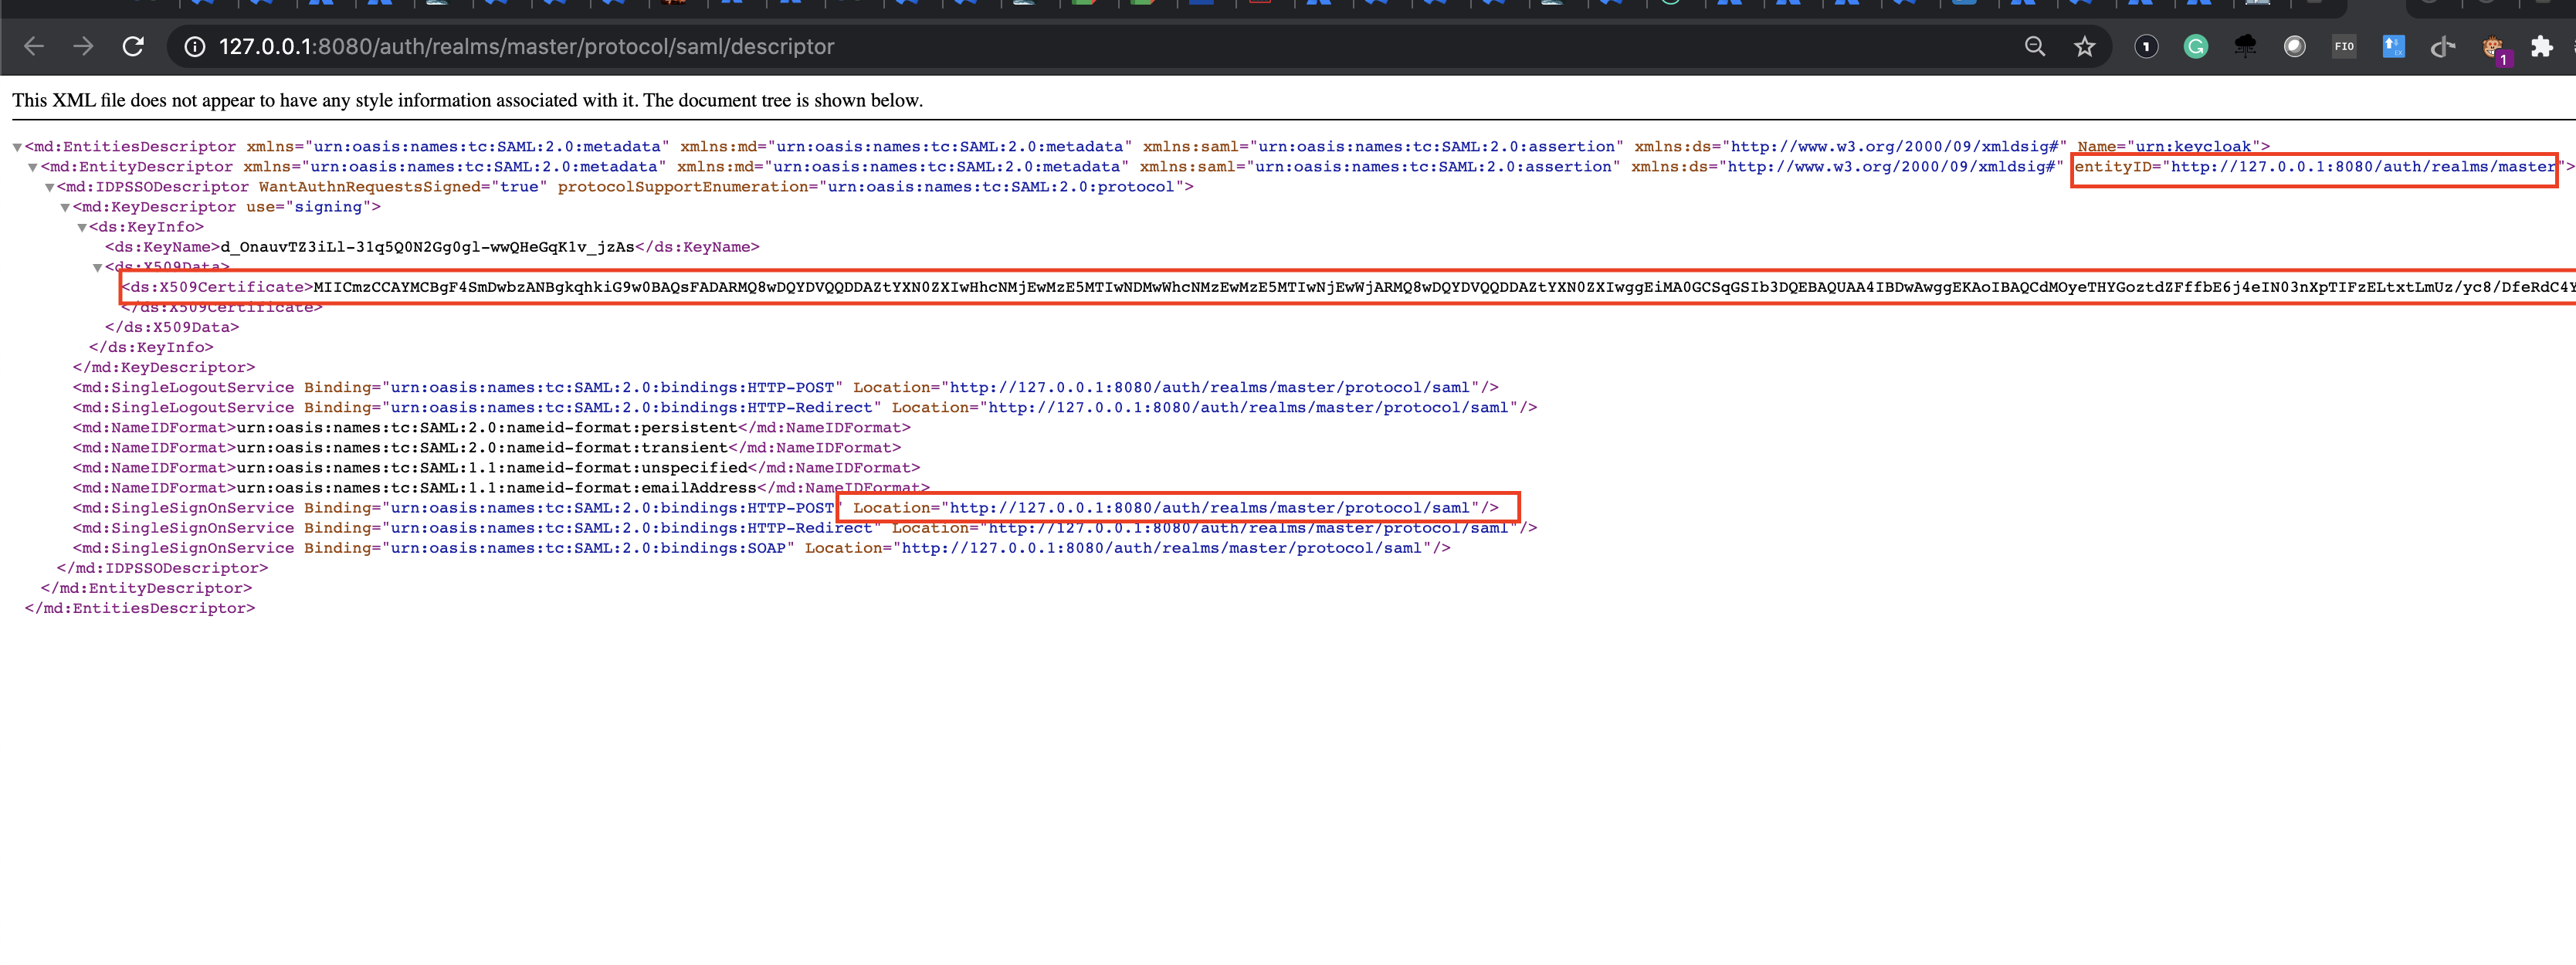Image resolution: width=2576 pixels, height=965 pixels.
Task: Collapse the ds:KeyInfo node
Action: tap(81, 228)
